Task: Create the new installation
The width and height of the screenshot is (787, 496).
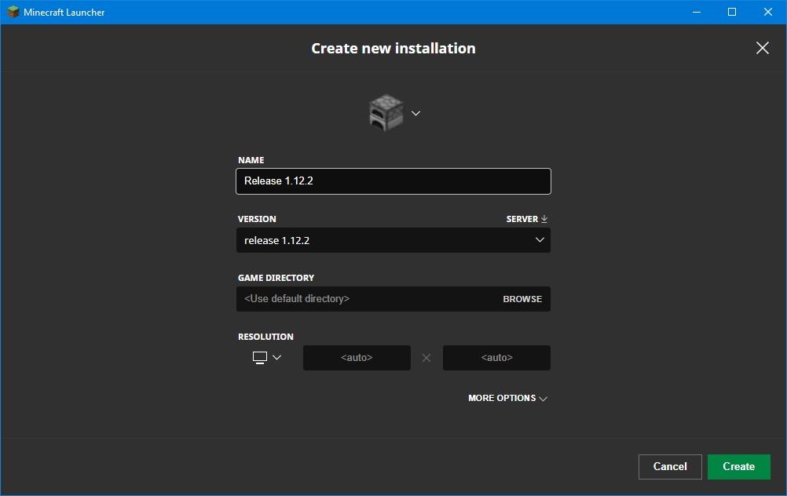Action: pos(738,467)
